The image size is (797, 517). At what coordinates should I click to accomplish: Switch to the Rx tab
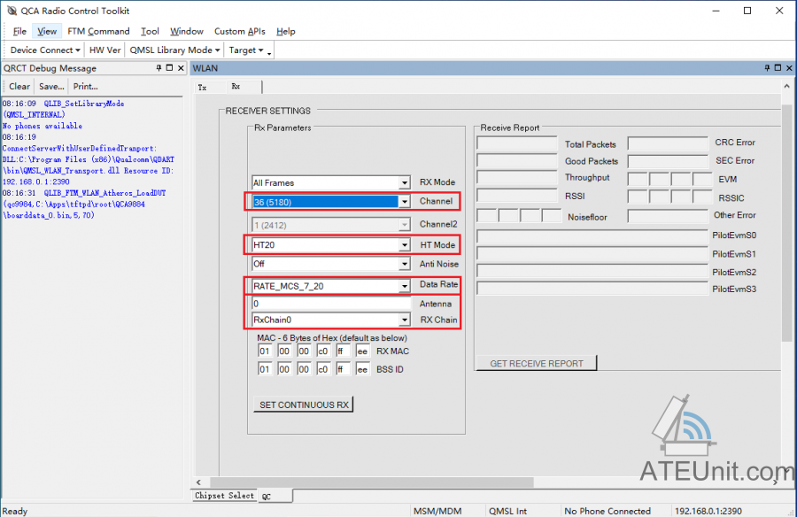[236, 87]
